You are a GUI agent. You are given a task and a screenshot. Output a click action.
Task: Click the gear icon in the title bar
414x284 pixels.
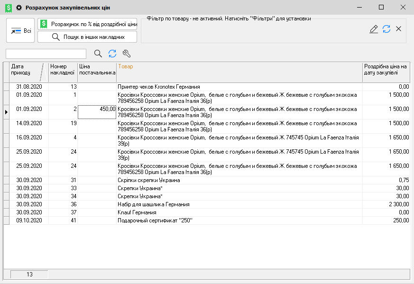click(19, 8)
